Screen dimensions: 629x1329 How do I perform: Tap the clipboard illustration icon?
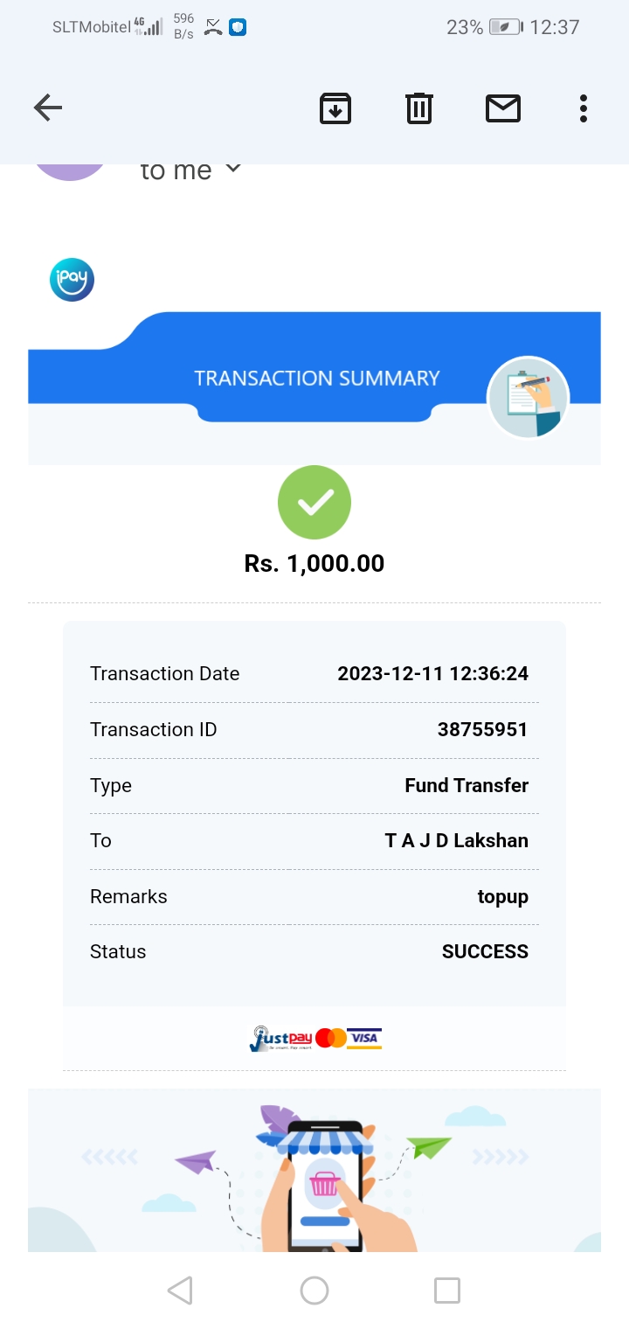pyautogui.click(x=528, y=397)
